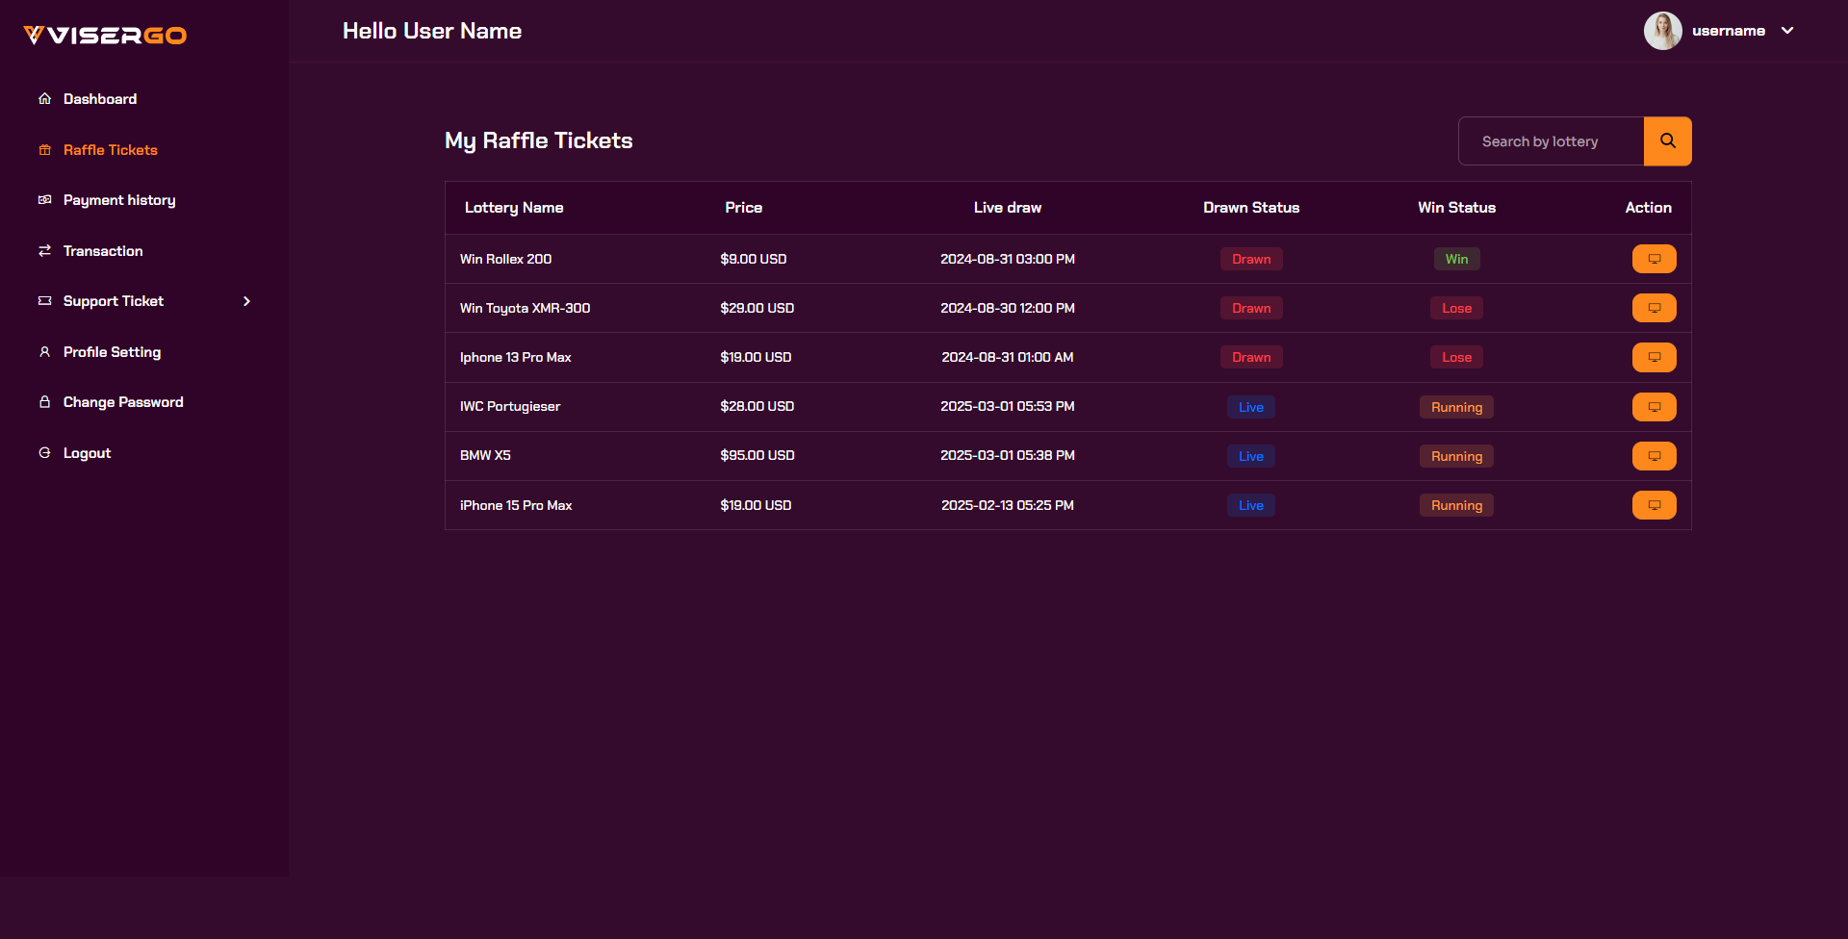Open the Raffle Tickets menu item

pyautogui.click(x=111, y=150)
